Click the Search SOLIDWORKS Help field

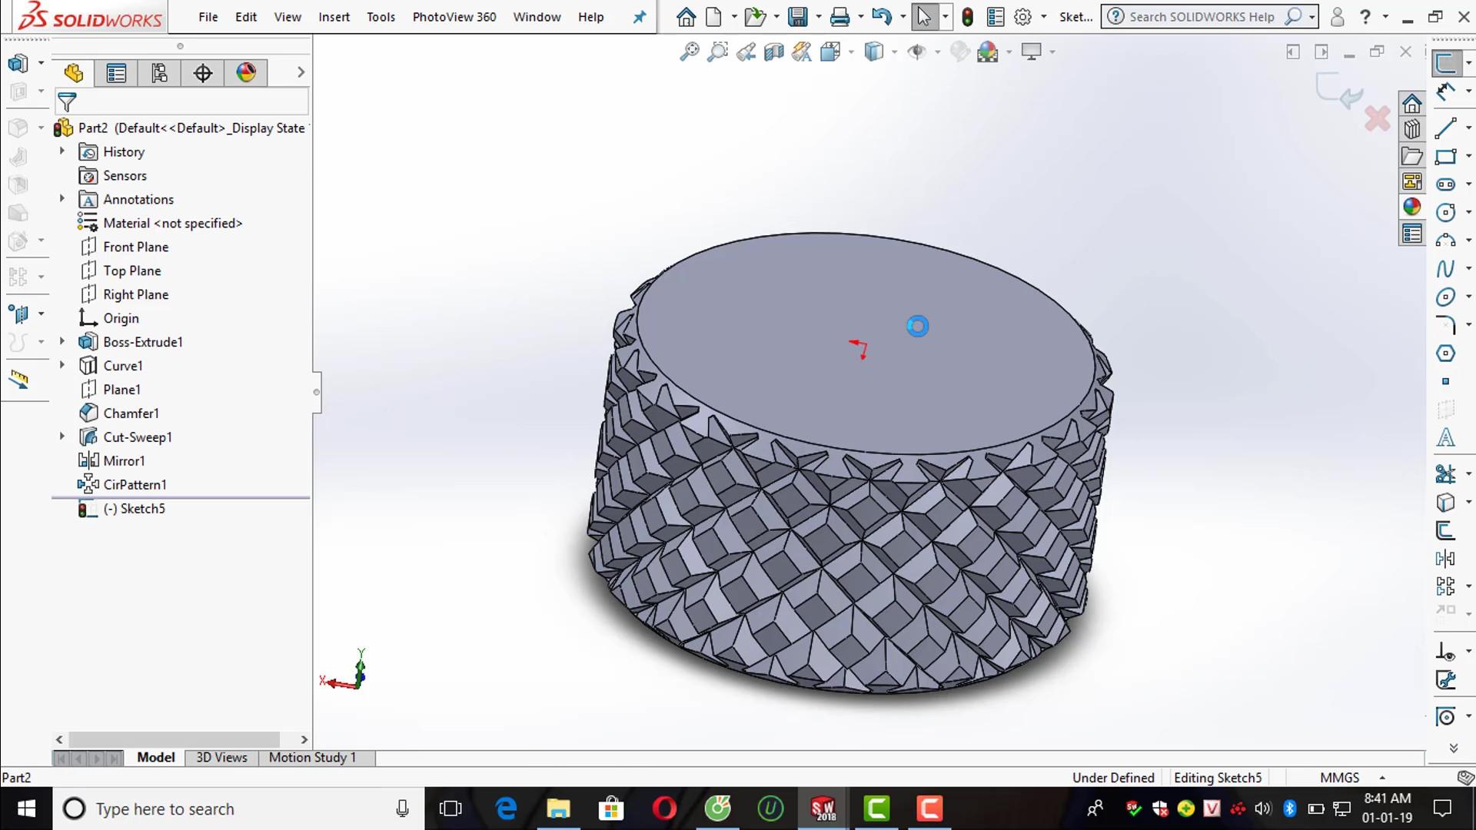1201,17
